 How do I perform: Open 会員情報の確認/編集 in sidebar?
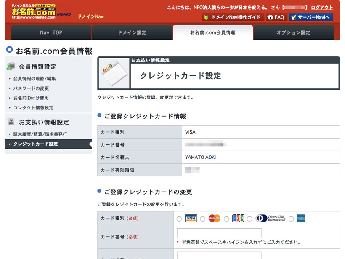pos(34,79)
